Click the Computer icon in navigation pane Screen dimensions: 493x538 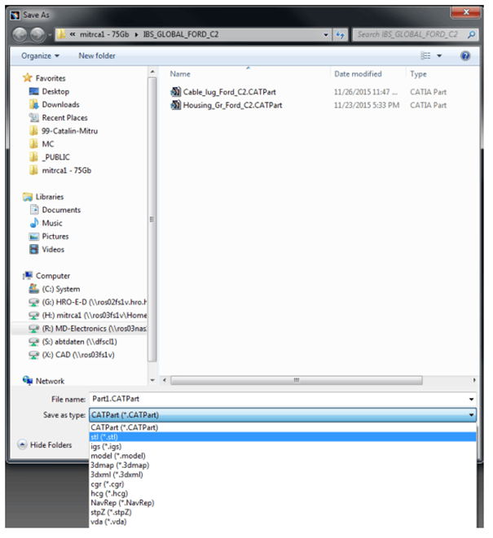coord(28,276)
